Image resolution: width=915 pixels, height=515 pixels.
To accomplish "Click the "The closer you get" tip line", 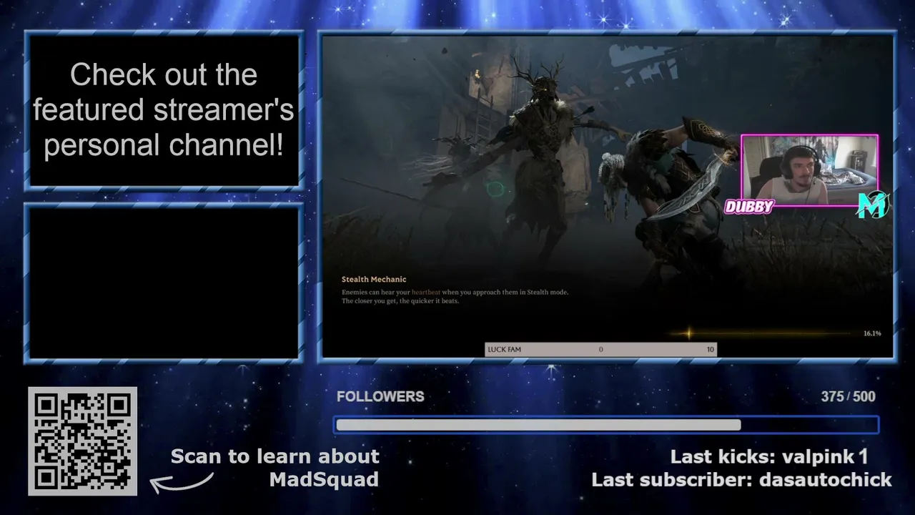I will (400, 301).
